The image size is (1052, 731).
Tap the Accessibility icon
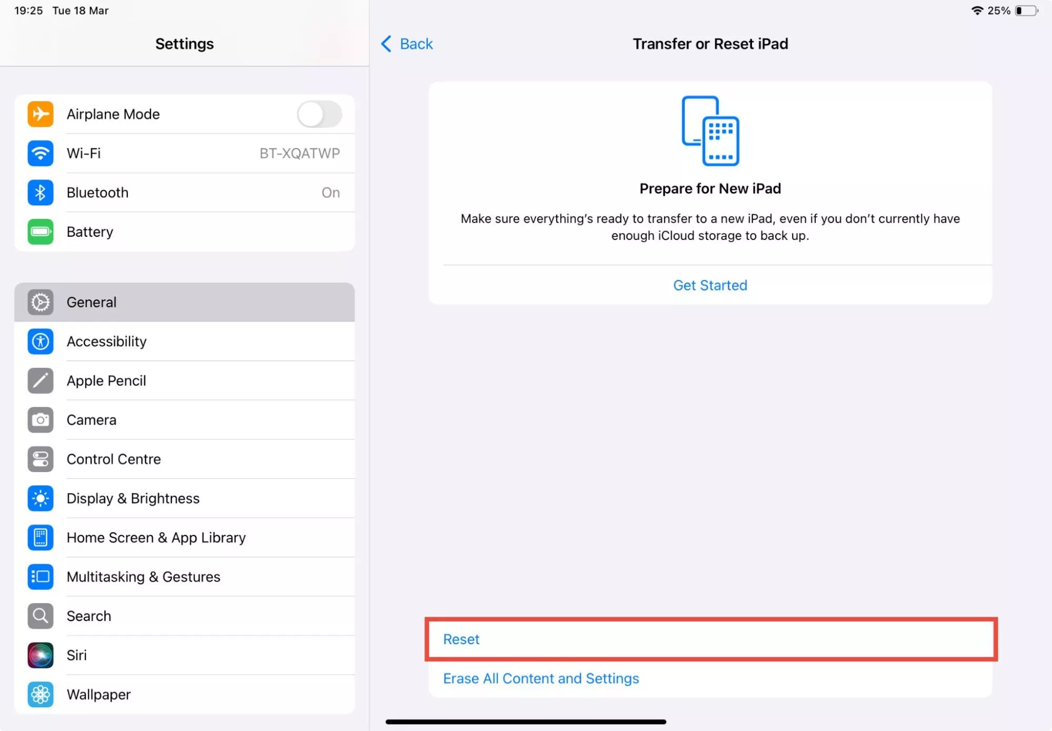pyautogui.click(x=41, y=342)
